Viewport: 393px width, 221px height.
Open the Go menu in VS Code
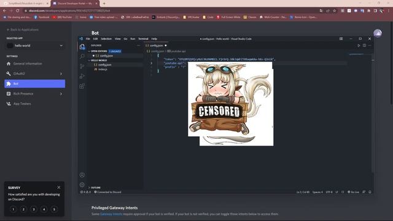point(125,39)
